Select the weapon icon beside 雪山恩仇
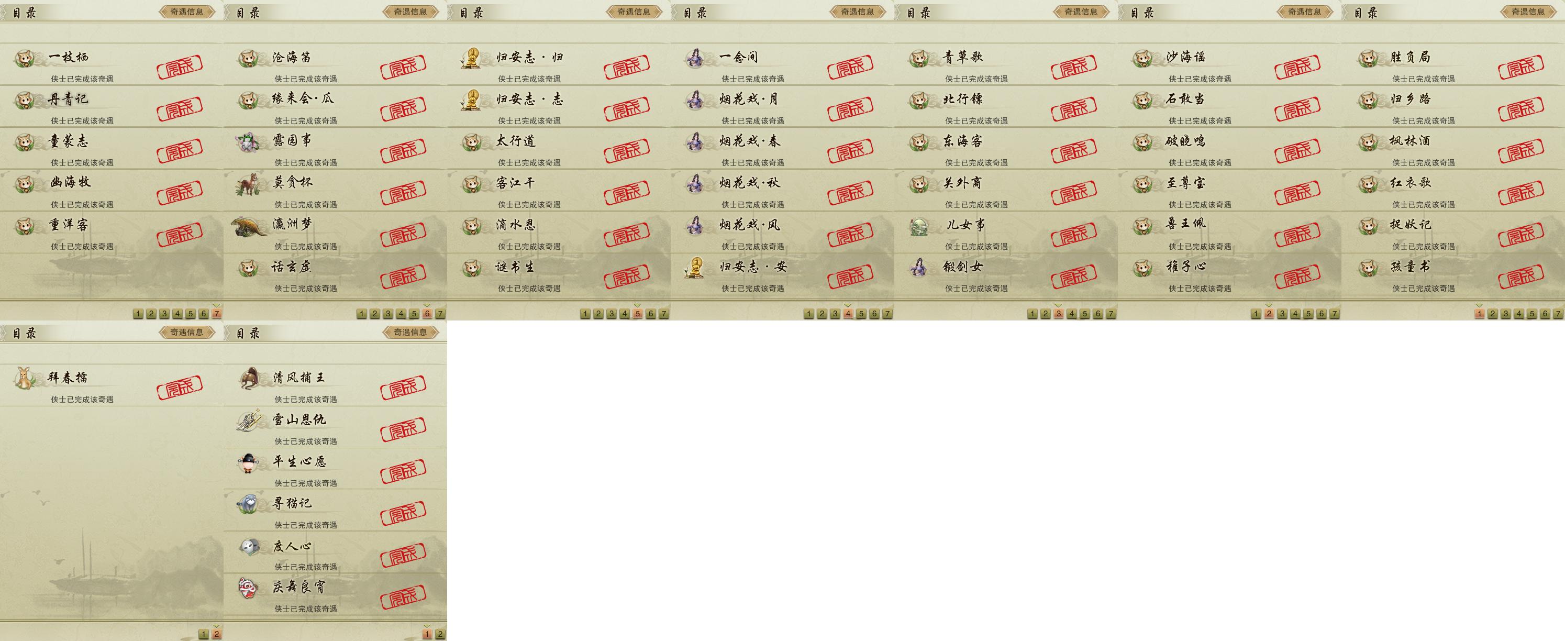1565x641 pixels. [x=249, y=421]
